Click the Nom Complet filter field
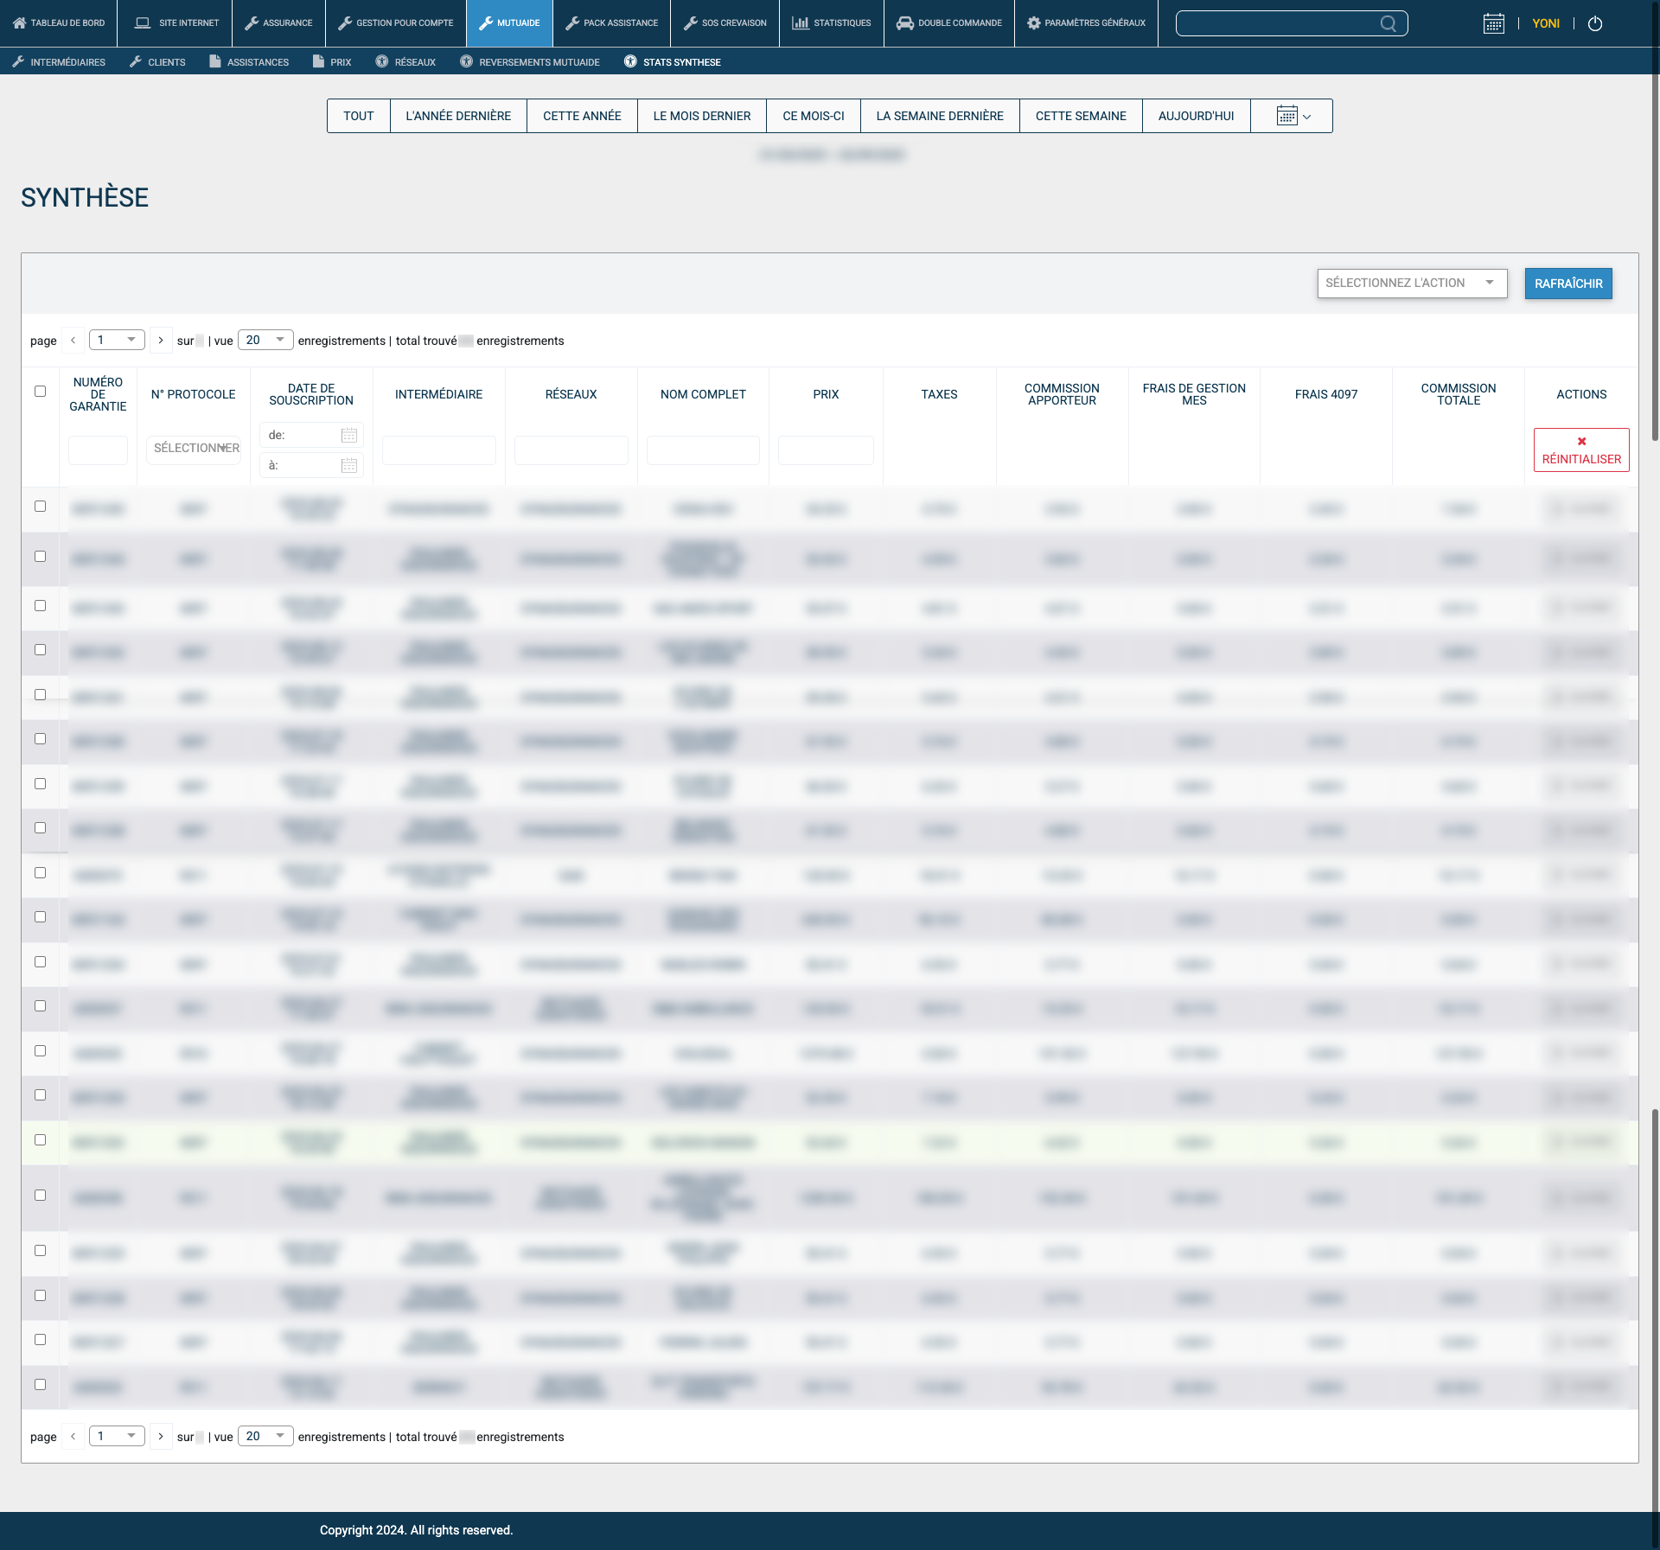The width and height of the screenshot is (1660, 1550). [702, 450]
